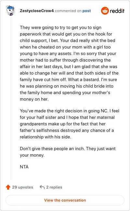Open the blue "post" link
Screen dimensions: 130x211
click(87, 11)
